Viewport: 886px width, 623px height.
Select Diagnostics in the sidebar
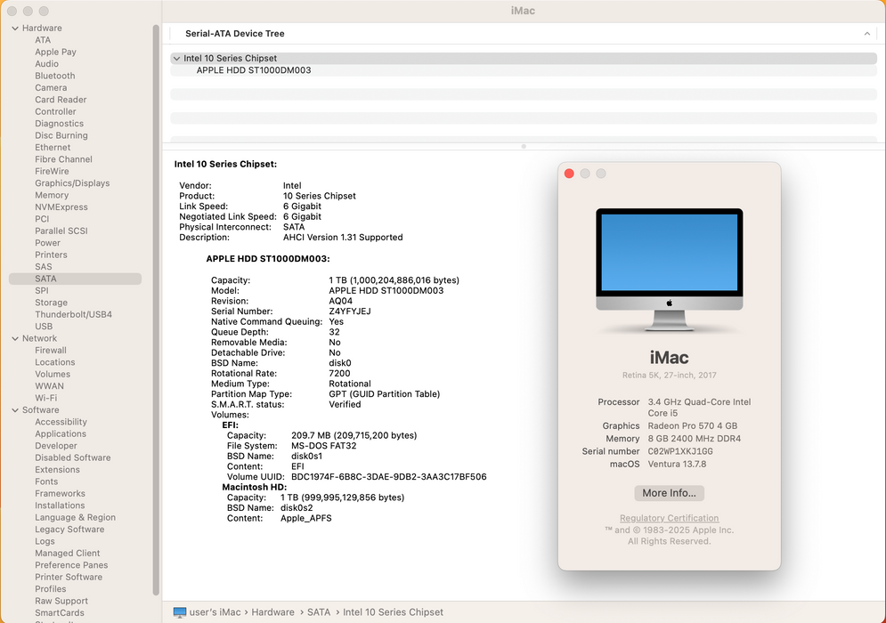(60, 123)
